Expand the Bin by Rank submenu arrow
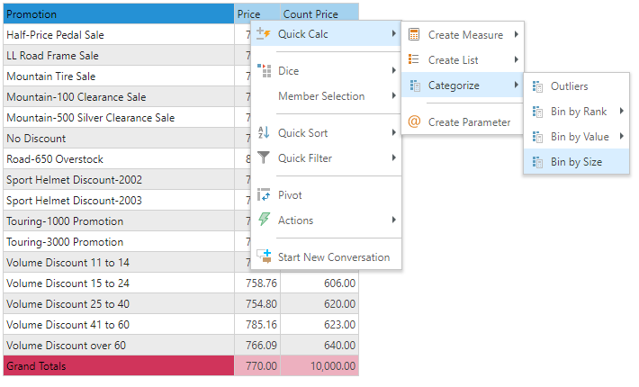Image resolution: width=639 pixels, height=387 pixels. click(x=623, y=112)
